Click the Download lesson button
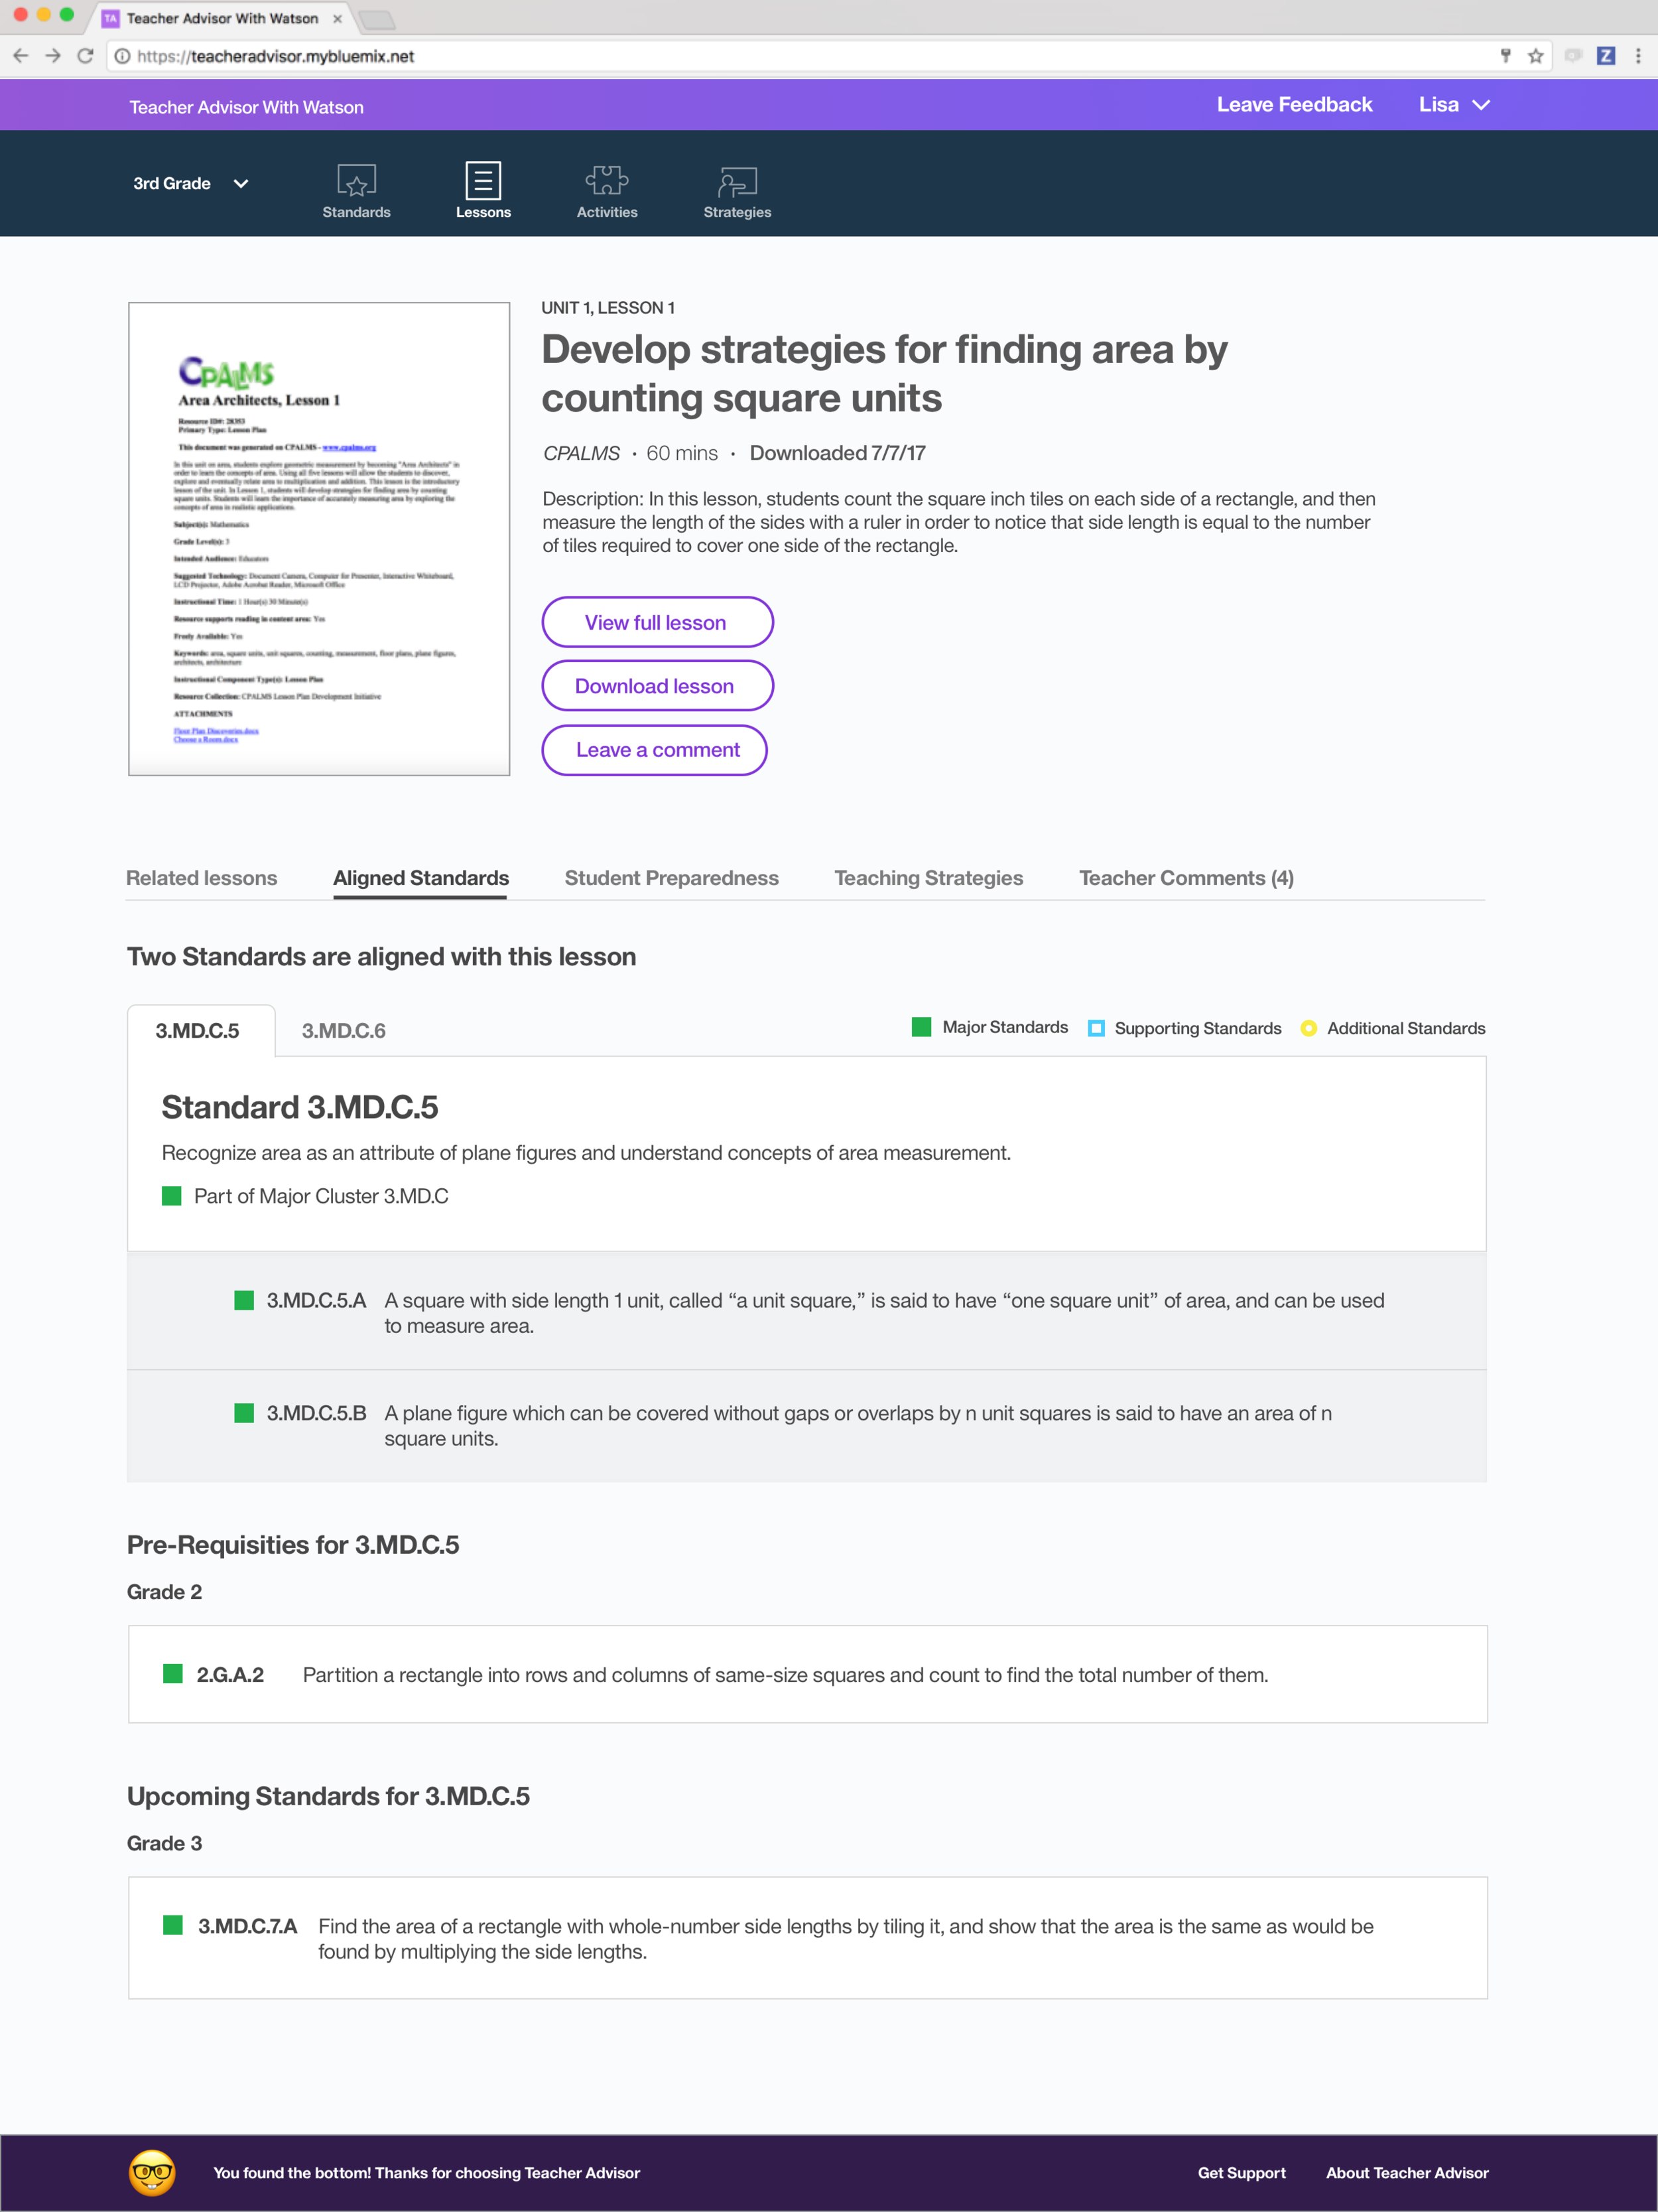 click(657, 686)
